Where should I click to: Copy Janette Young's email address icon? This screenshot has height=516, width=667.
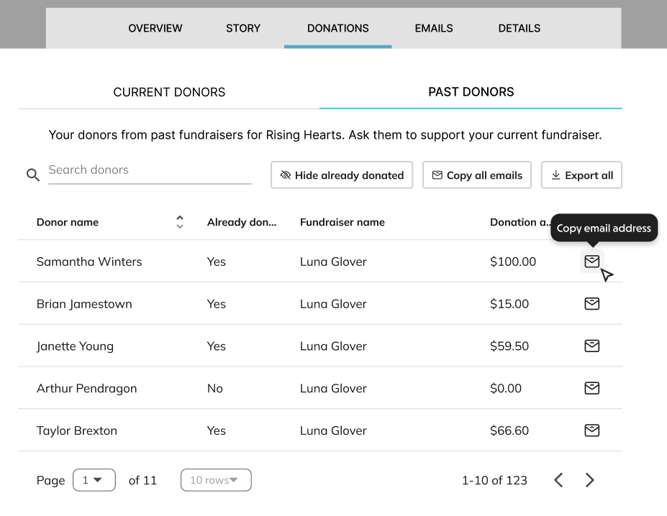[x=591, y=346]
